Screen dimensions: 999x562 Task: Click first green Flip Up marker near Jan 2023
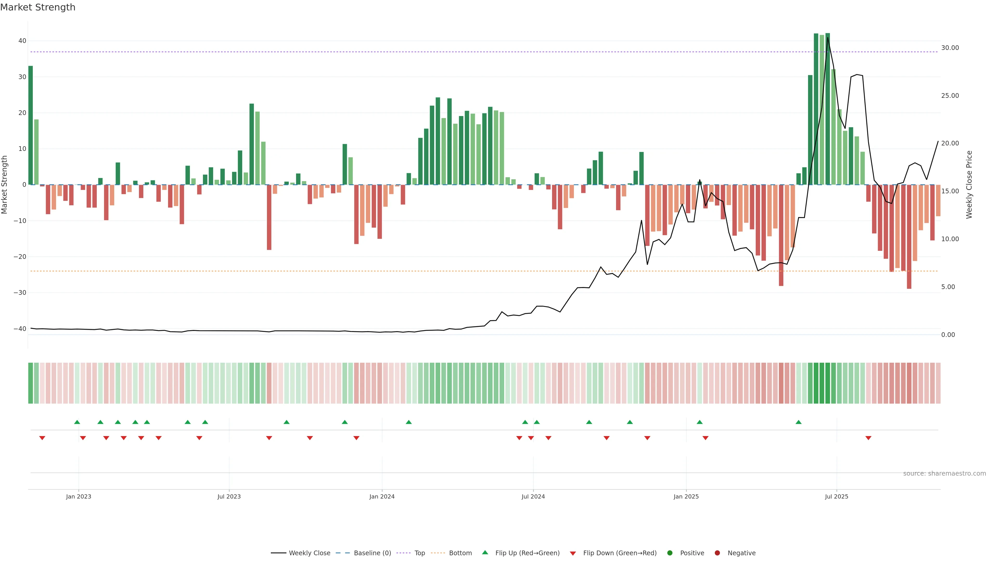pos(77,422)
